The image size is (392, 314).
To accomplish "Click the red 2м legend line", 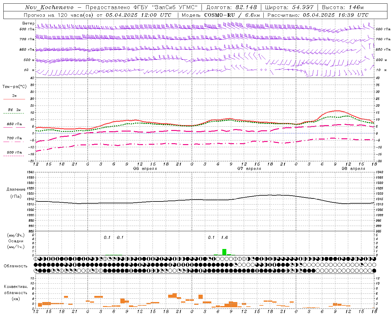I will tap(14, 99).
